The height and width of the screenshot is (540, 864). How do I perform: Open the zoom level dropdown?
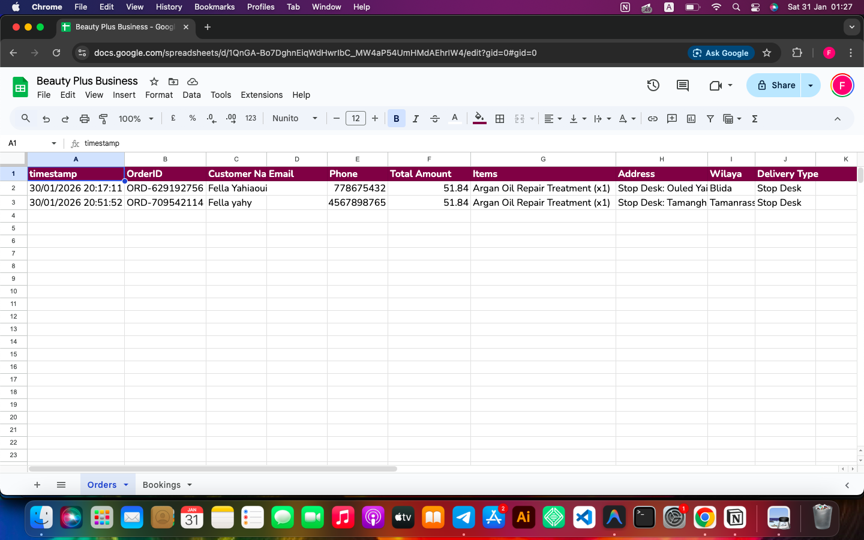[x=136, y=118]
